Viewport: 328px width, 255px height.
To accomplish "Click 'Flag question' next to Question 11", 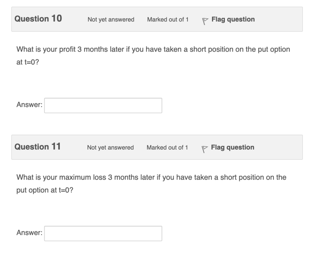I will [x=233, y=147].
